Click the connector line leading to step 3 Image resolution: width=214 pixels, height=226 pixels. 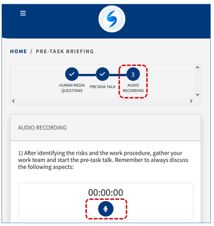(x=118, y=74)
